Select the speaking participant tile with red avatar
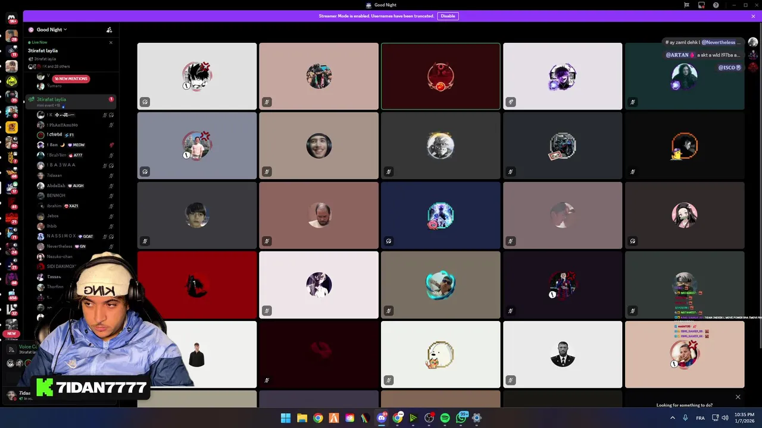This screenshot has width=762, height=428. coord(441,76)
